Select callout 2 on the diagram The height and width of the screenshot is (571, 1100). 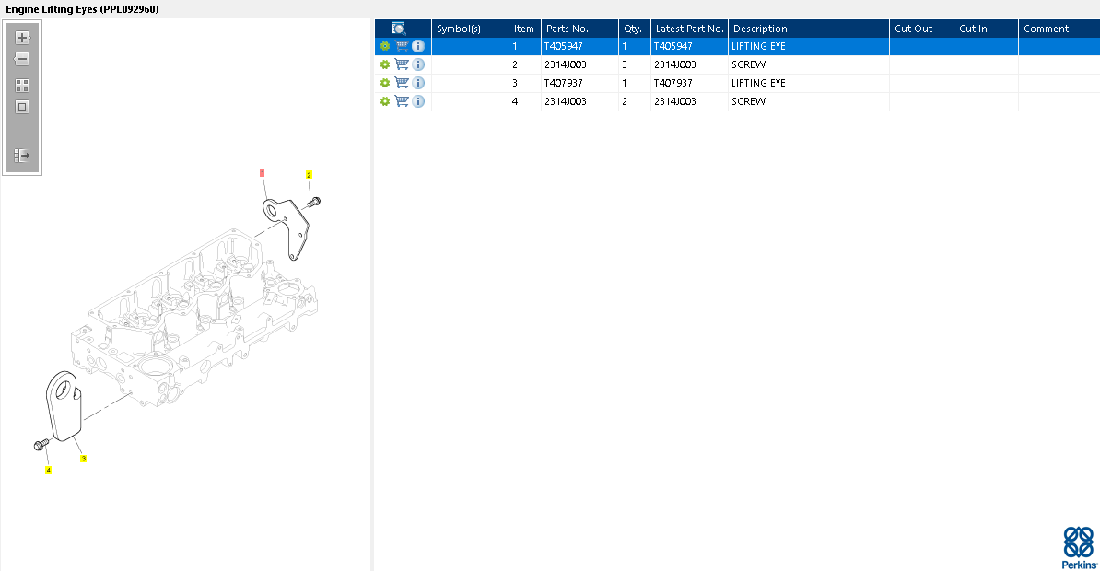[x=309, y=175]
